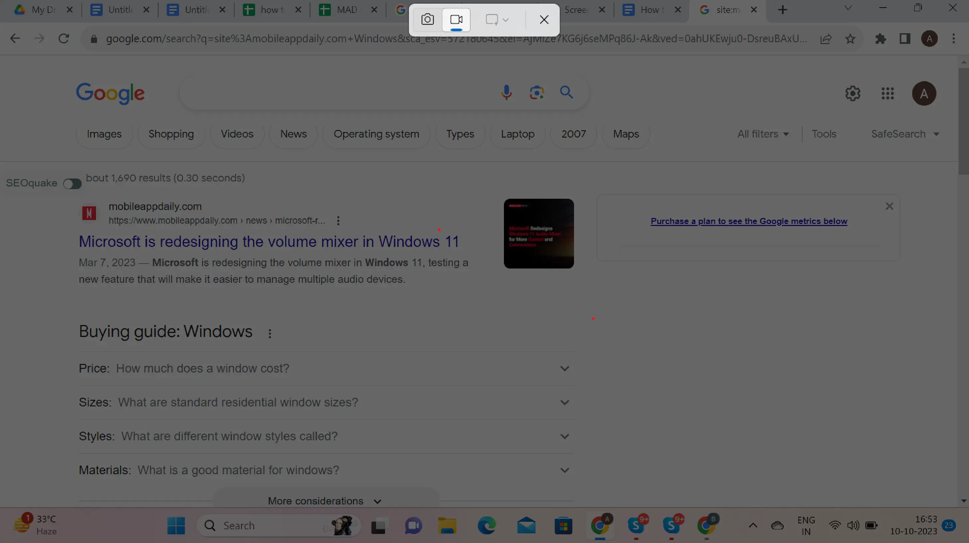Click the taskbar Search box

pos(278,525)
